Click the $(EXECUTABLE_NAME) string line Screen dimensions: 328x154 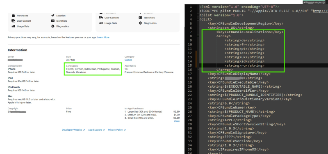click(x=244, y=86)
